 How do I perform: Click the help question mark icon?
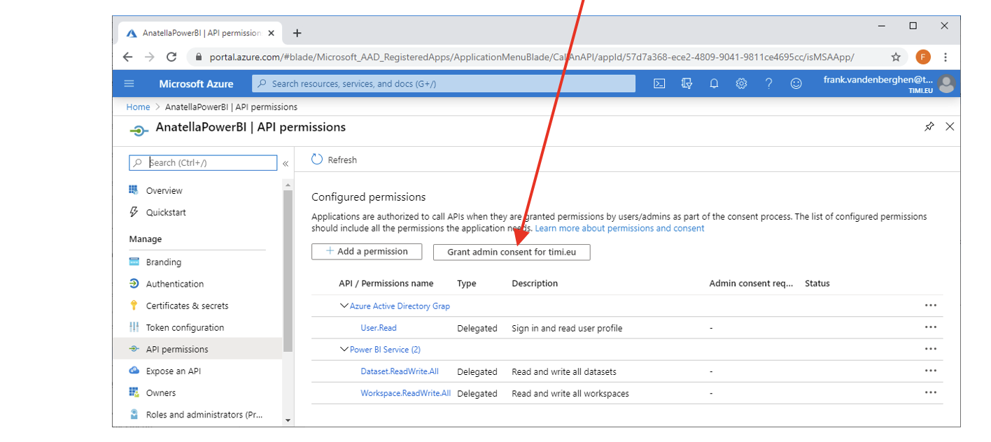[x=768, y=83]
